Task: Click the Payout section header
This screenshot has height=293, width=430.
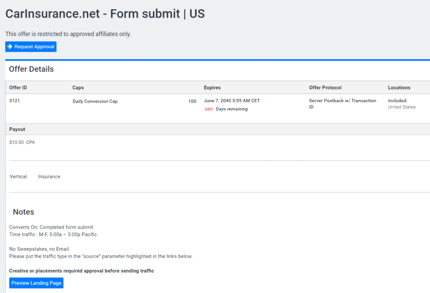Action: [17, 129]
